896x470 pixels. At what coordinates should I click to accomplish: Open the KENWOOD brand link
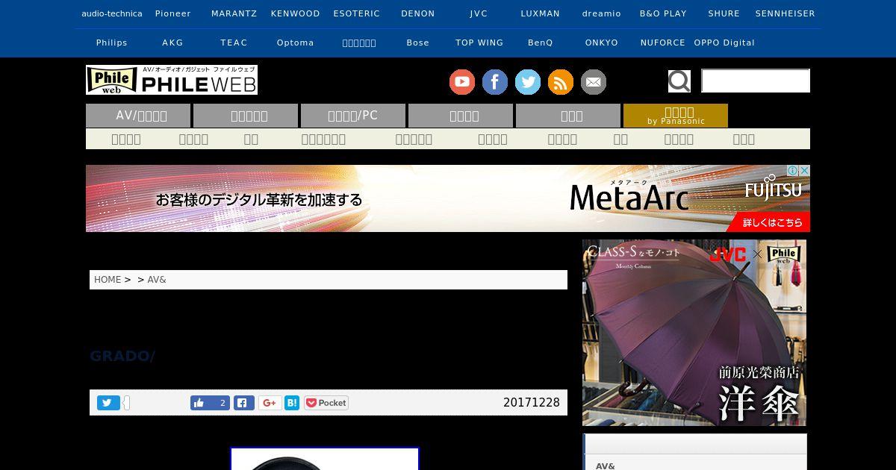(x=296, y=13)
